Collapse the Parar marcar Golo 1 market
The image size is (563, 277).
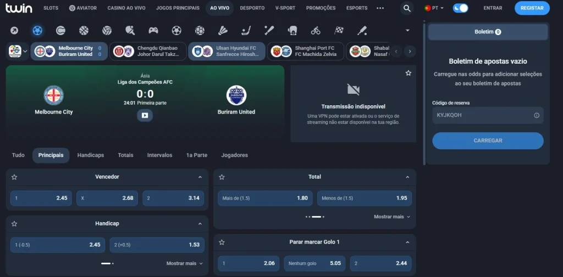click(407, 242)
